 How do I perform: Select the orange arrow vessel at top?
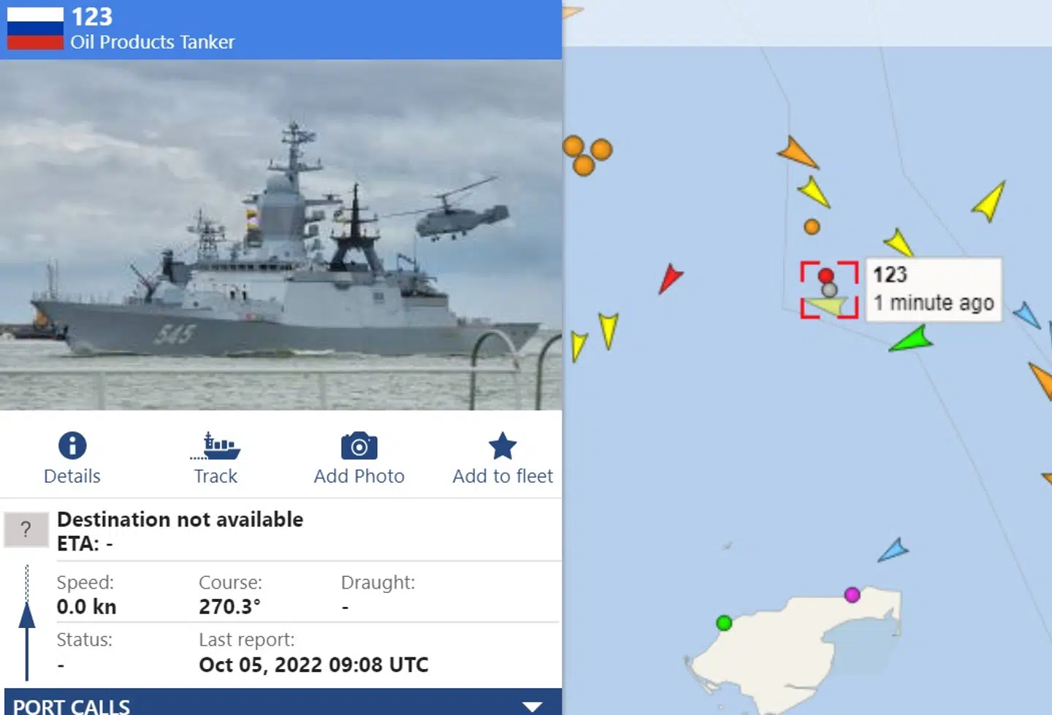(797, 153)
